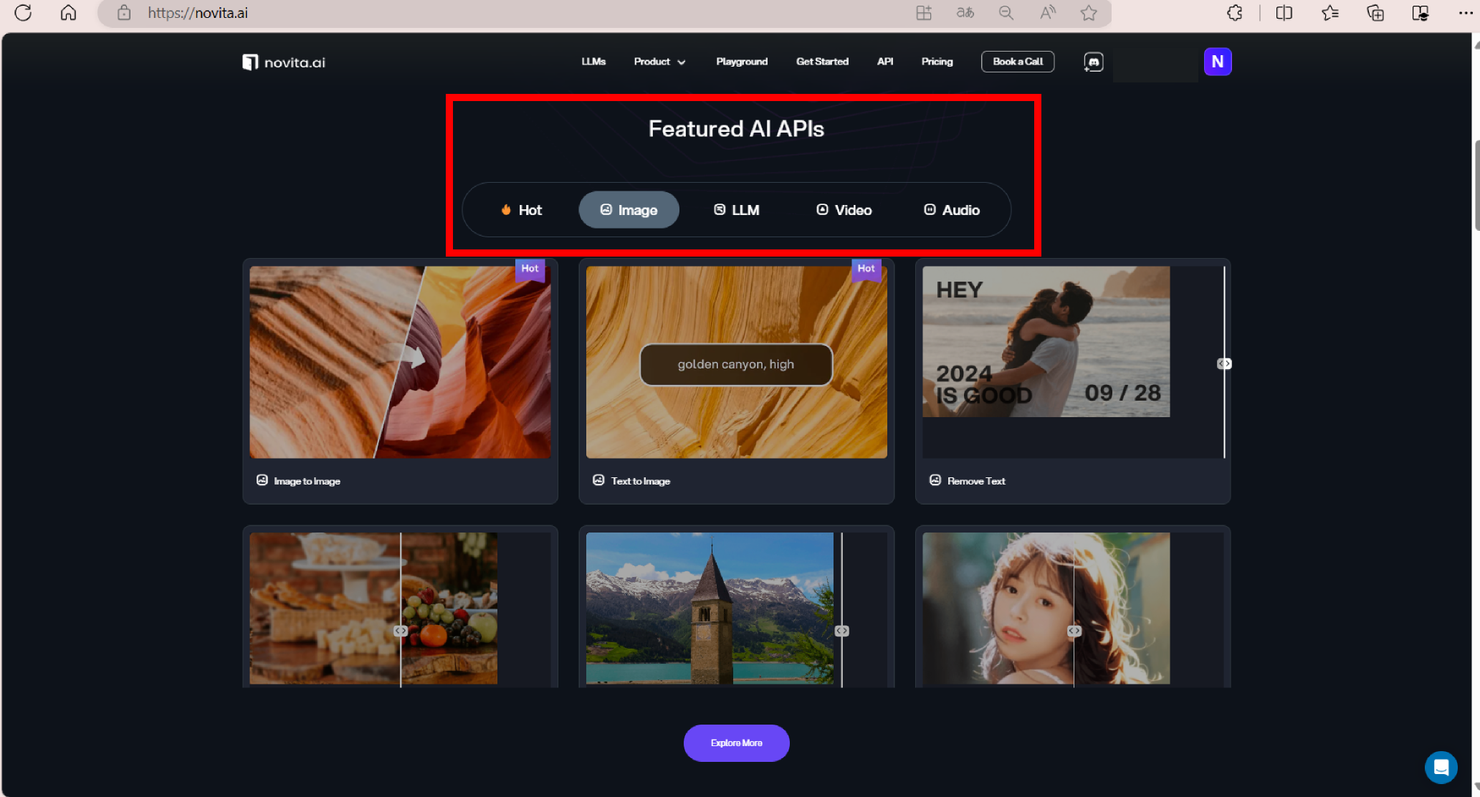Viewport: 1480px width, 797px height.
Task: Expand the Product dropdown menu
Action: coord(659,62)
